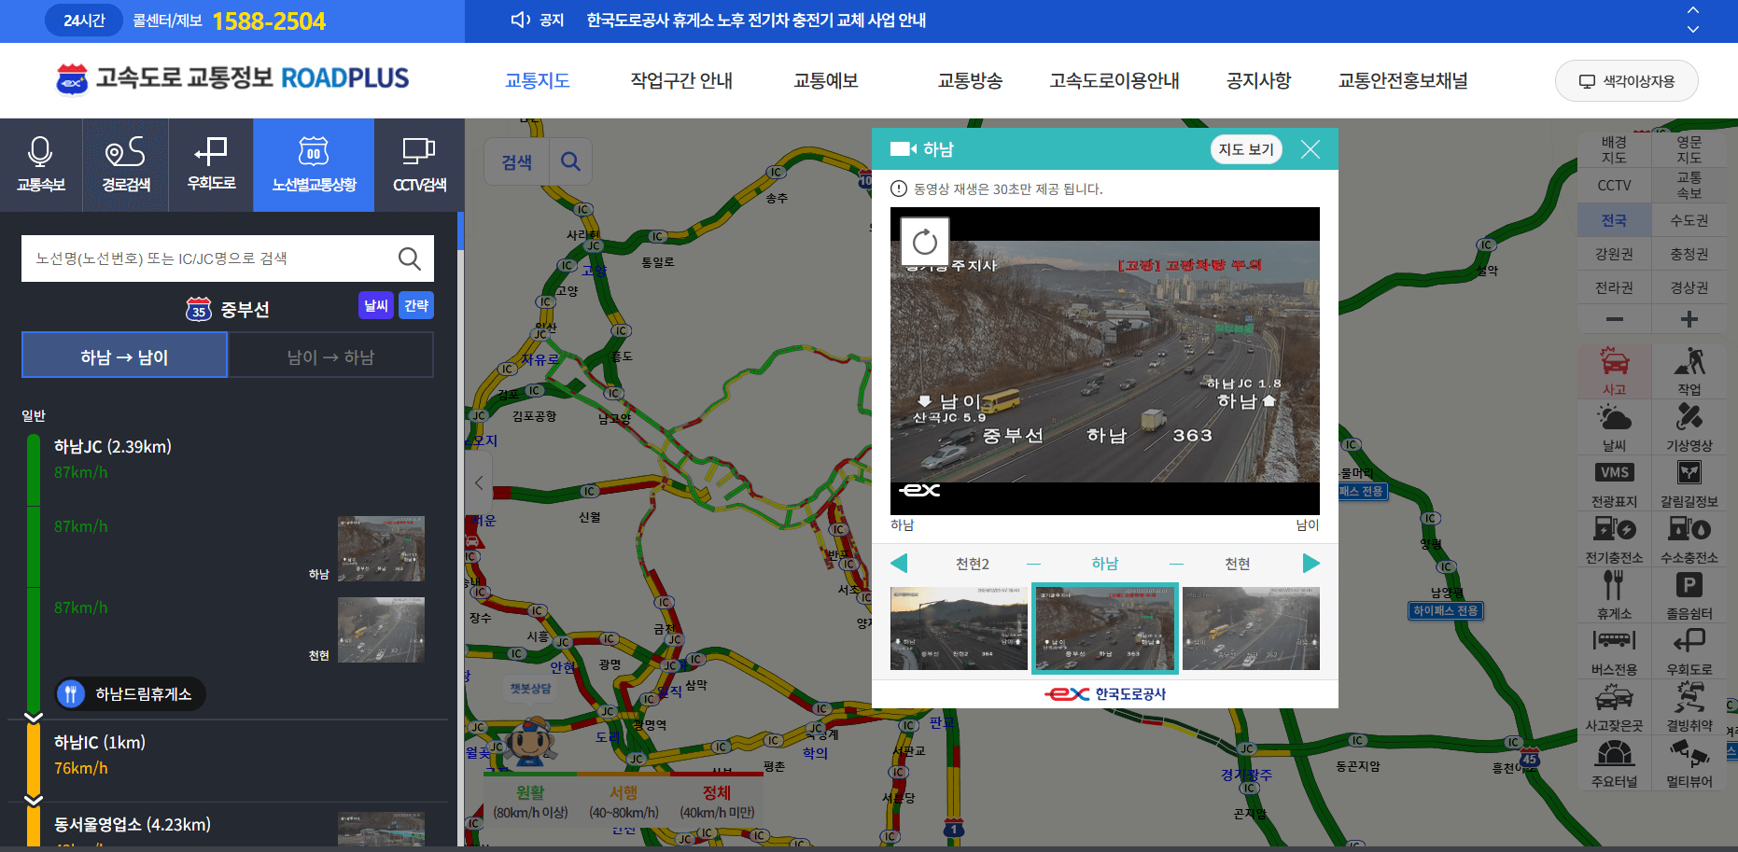
Task: Open the 작업구간 안내 menu
Action: (681, 80)
